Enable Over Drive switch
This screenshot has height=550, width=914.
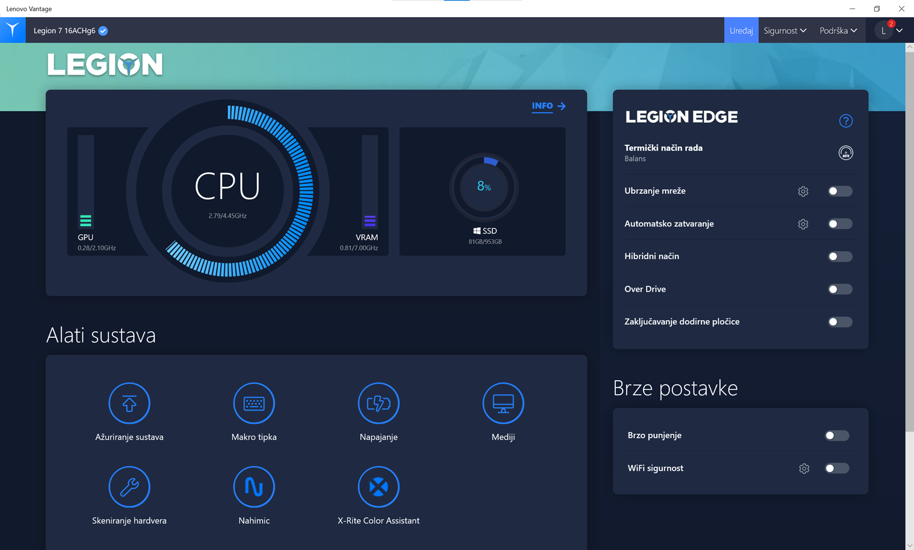pos(840,289)
